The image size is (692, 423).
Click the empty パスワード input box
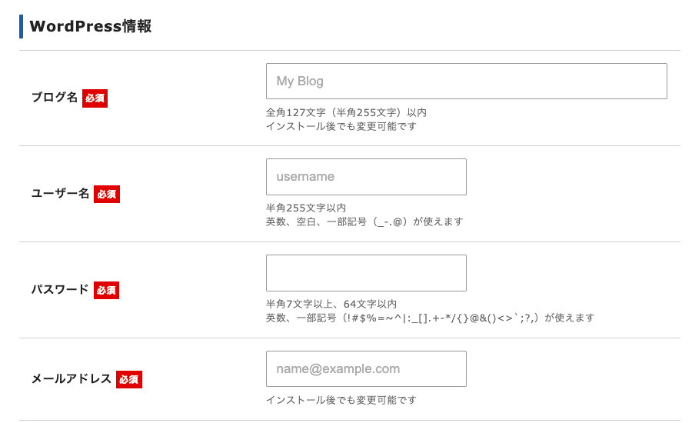point(366,273)
